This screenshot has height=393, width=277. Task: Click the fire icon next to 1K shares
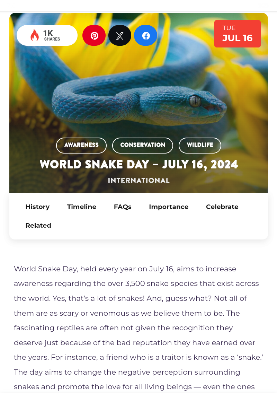pyautogui.click(x=35, y=35)
